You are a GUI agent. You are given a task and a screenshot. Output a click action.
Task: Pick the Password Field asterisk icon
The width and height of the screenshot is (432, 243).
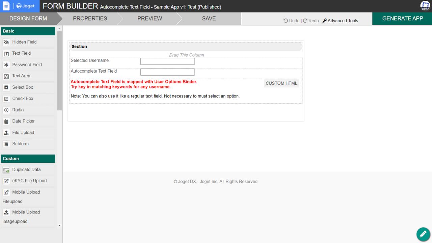[6, 65]
